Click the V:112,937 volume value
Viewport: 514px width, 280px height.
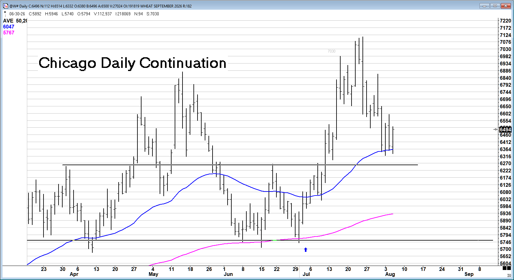coord(103,14)
